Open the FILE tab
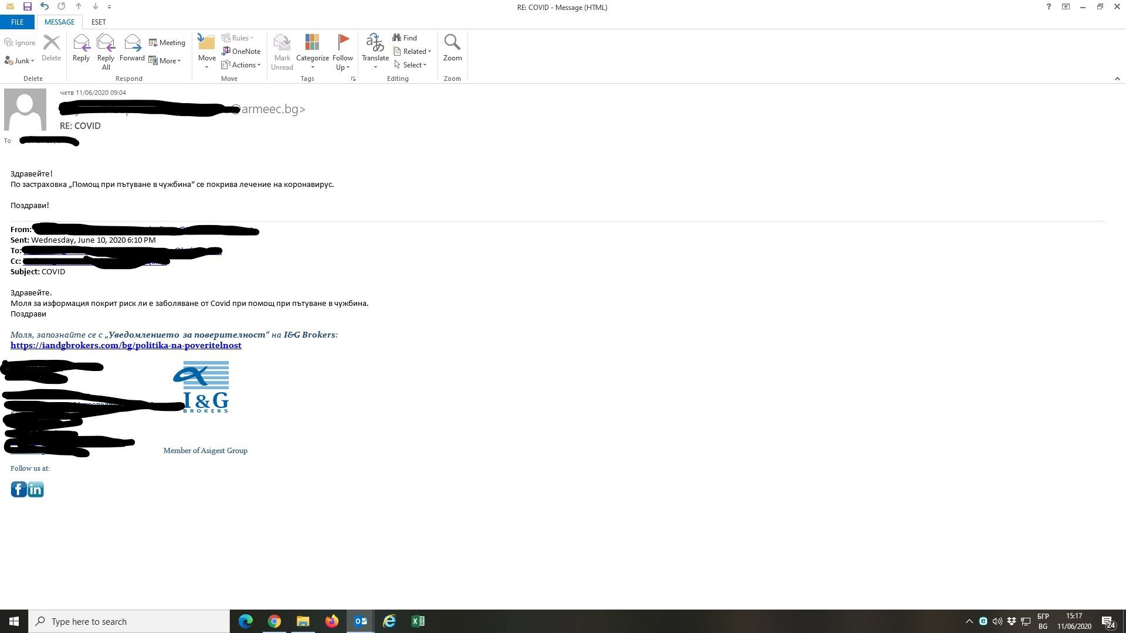Viewport: 1126px width, 633px height. [17, 22]
